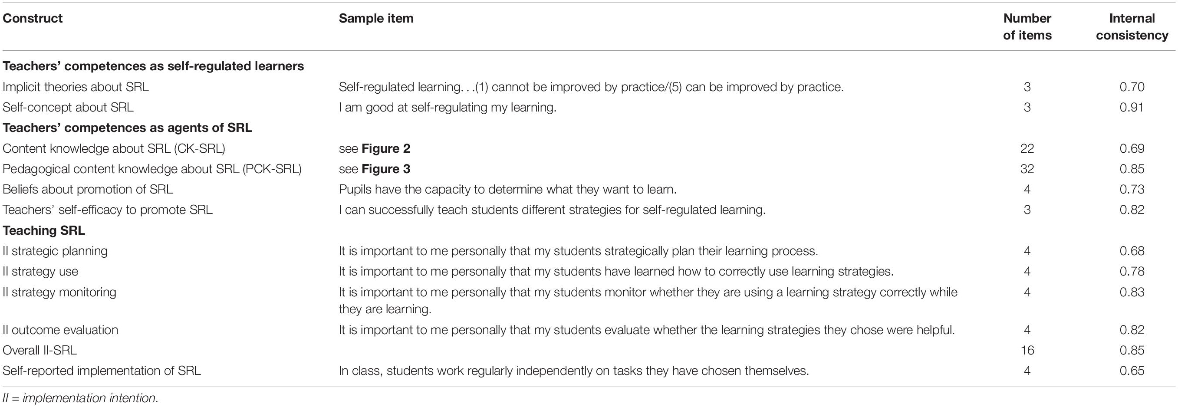Click the item count 32 cell
This screenshot has width=1178, height=407.
(x=1027, y=169)
